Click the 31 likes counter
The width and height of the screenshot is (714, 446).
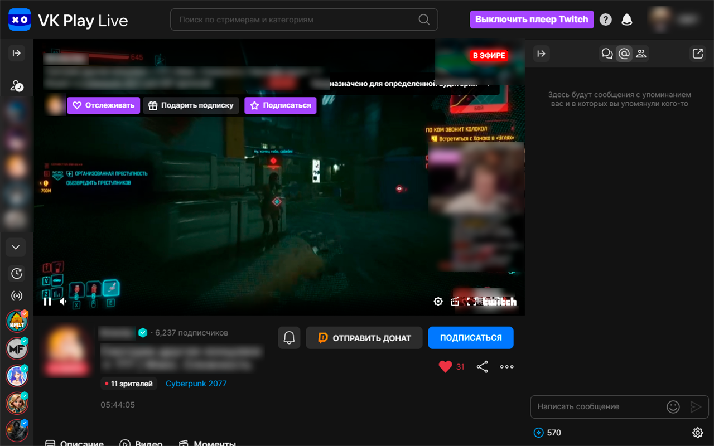pyautogui.click(x=460, y=367)
